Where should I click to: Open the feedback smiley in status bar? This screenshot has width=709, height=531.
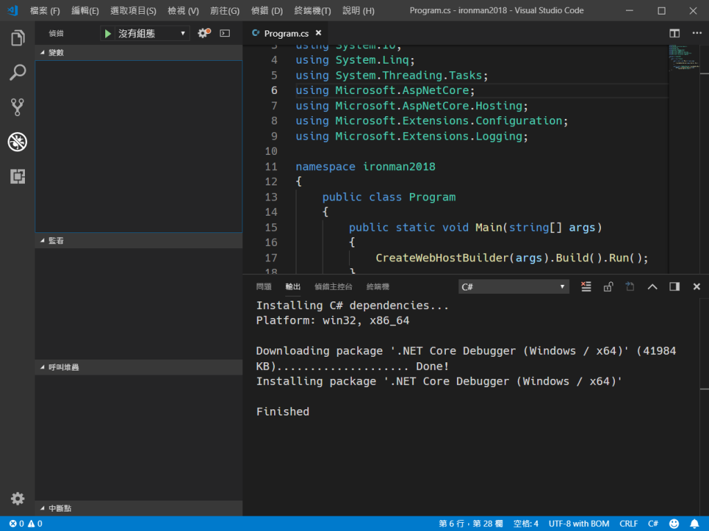pyautogui.click(x=674, y=524)
